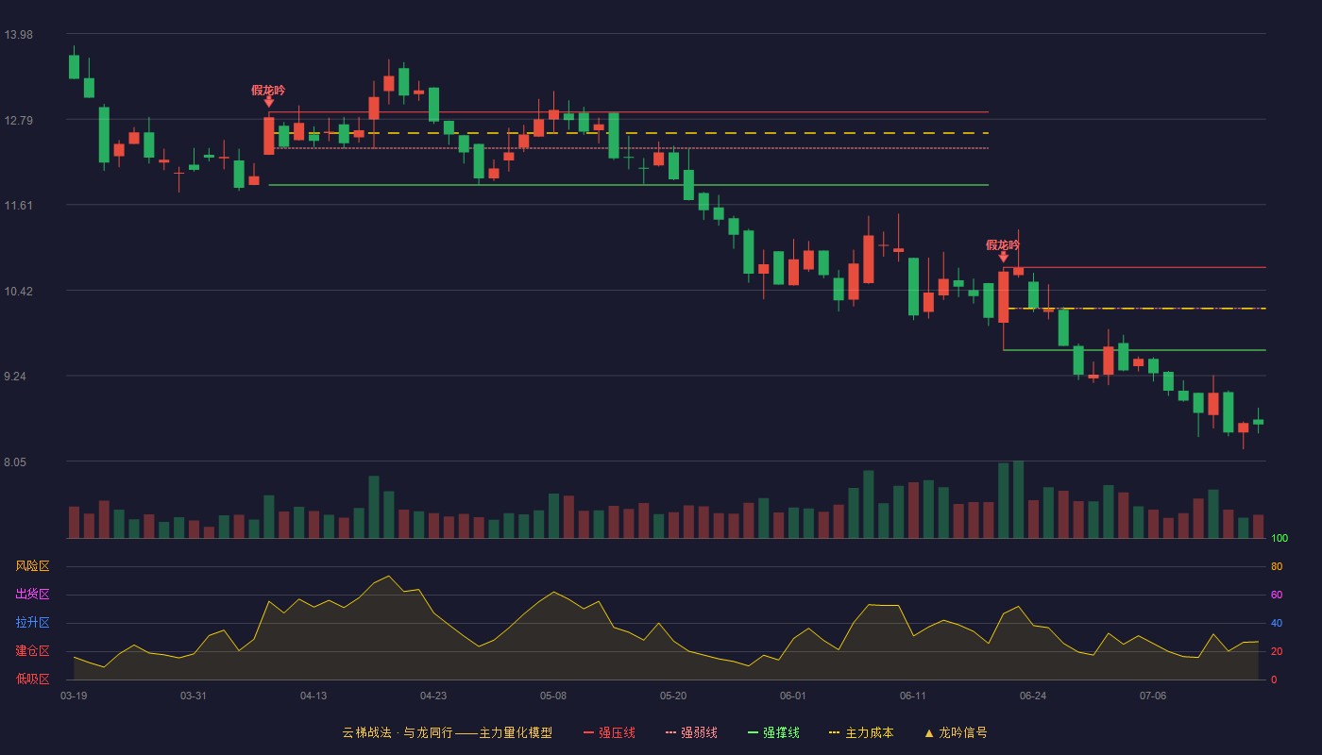This screenshot has width=1322, height=755.
Task: Click the 04-13 date axis label
Action: [314, 696]
